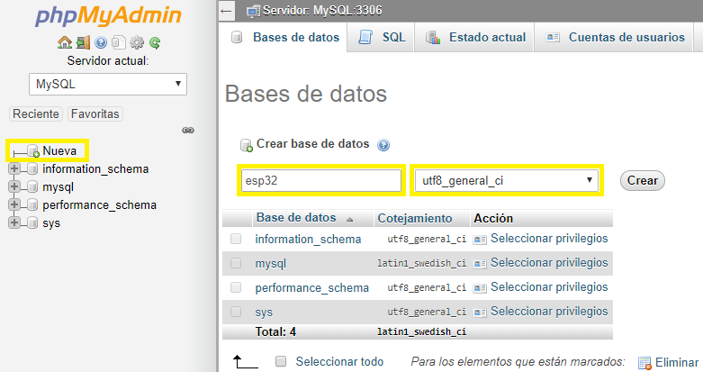Screen dimensions: 703x372
Task: Open the phpMyAdmin home icon
Action: coord(65,42)
